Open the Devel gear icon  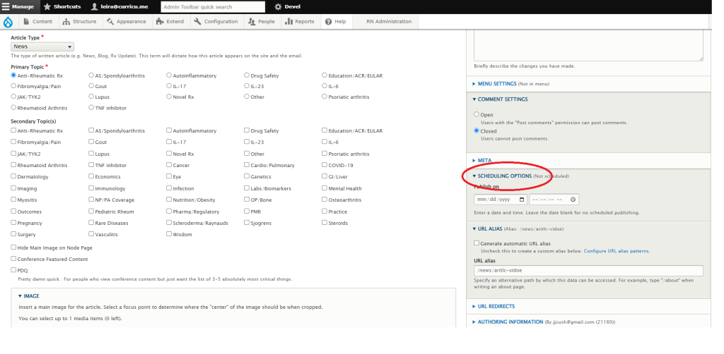coord(278,6)
